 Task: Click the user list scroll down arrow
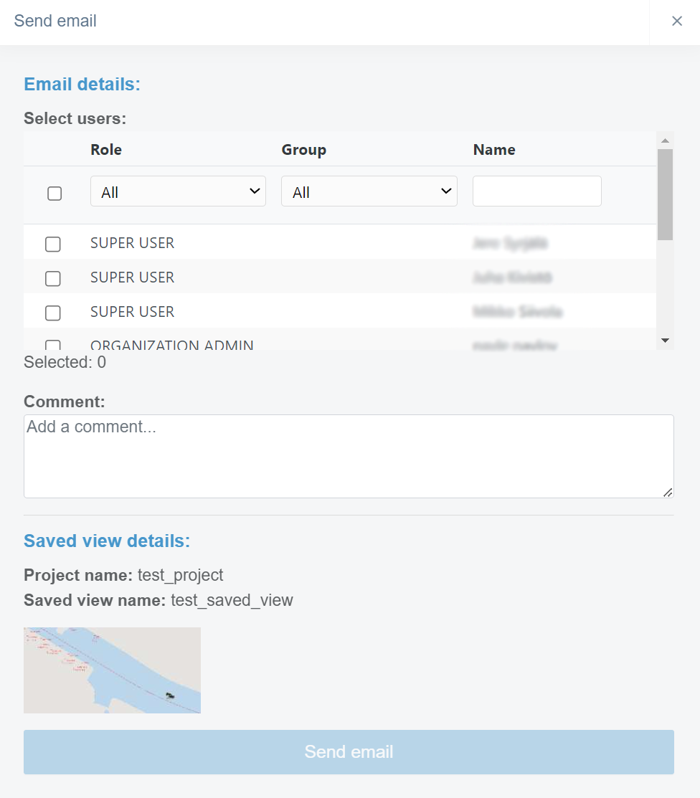pyautogui.click(x=665, y=341)
